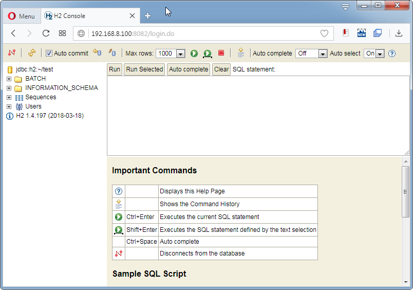This screenshot has height=290, width=413.
Task: Expand the Sequences node
Action: tap(9, 97)
